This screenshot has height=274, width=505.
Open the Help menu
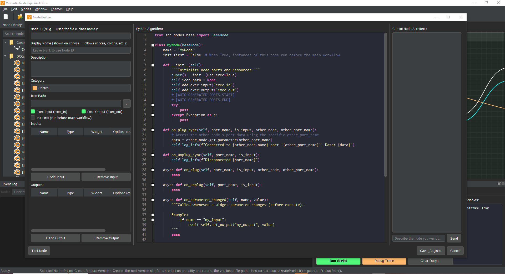(70, 9)
